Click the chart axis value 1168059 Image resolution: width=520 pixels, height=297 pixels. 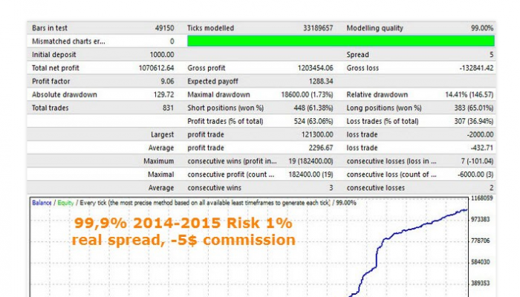(x=482, y=198)
